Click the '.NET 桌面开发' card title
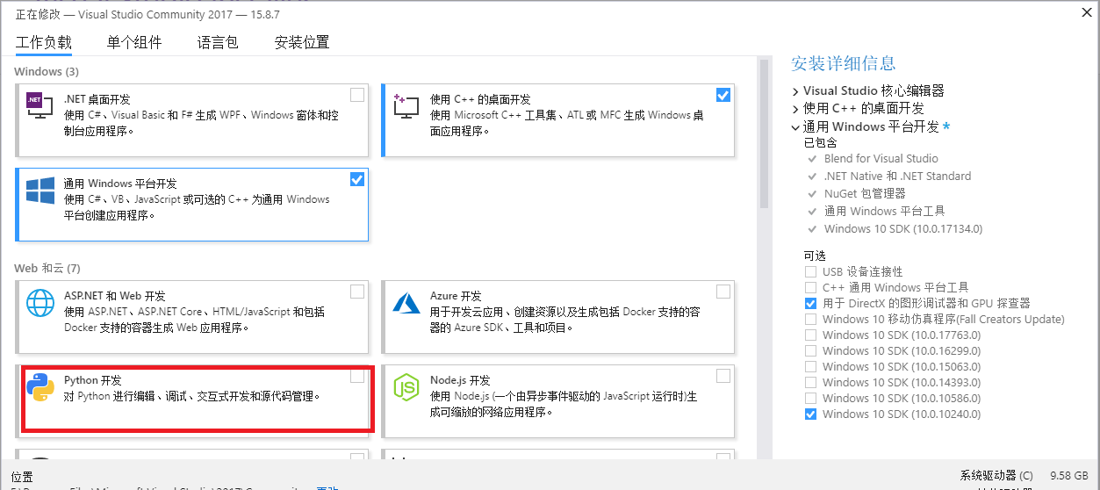The height and width of the screenshot is (490, 1100). pos(97,99)
